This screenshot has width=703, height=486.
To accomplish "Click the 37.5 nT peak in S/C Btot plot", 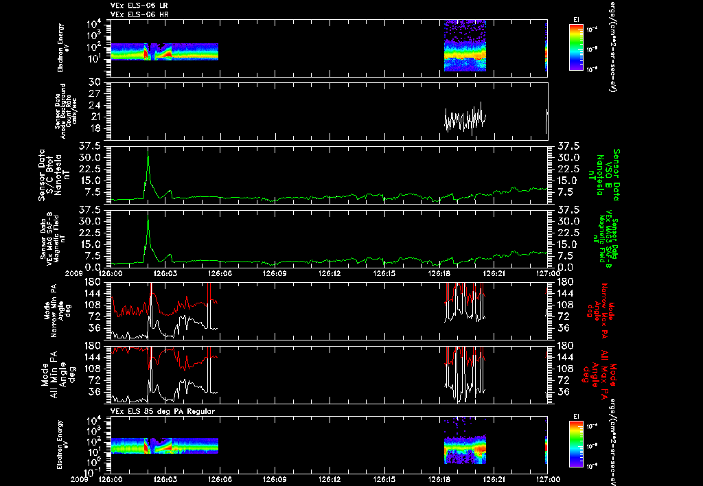I will click(148, 150).
